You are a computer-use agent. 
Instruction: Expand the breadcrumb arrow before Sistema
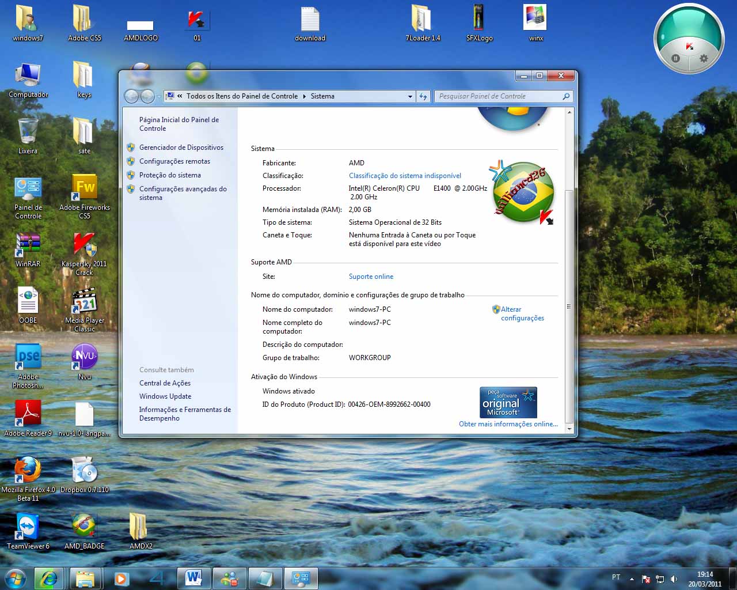pyautogui.click(x=304, y=96)
